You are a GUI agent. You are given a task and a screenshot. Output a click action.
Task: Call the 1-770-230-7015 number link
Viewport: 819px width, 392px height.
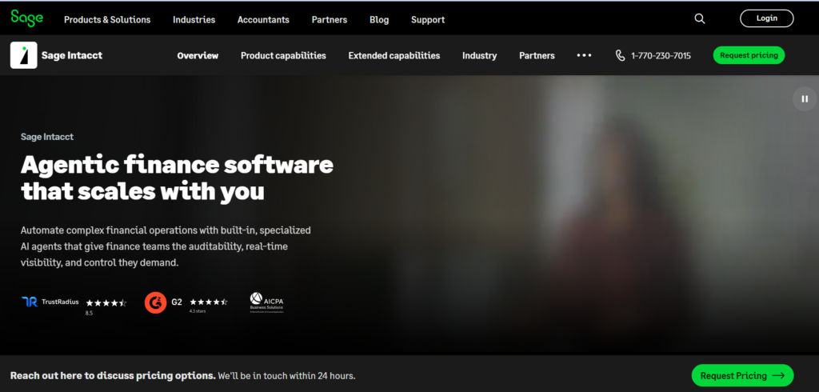coord(661,55)
